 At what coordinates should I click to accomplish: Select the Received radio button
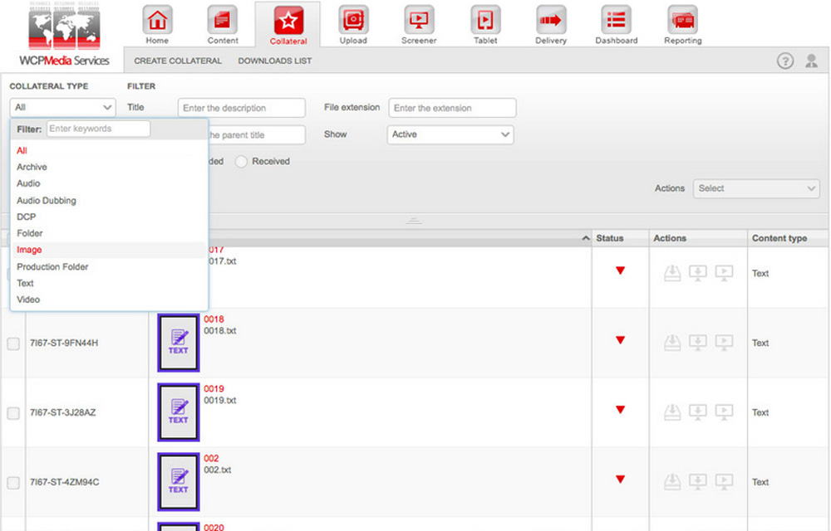click(x=241, y=162)
